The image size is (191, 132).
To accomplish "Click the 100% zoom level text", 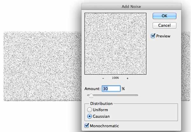I will tap(115, 78).
